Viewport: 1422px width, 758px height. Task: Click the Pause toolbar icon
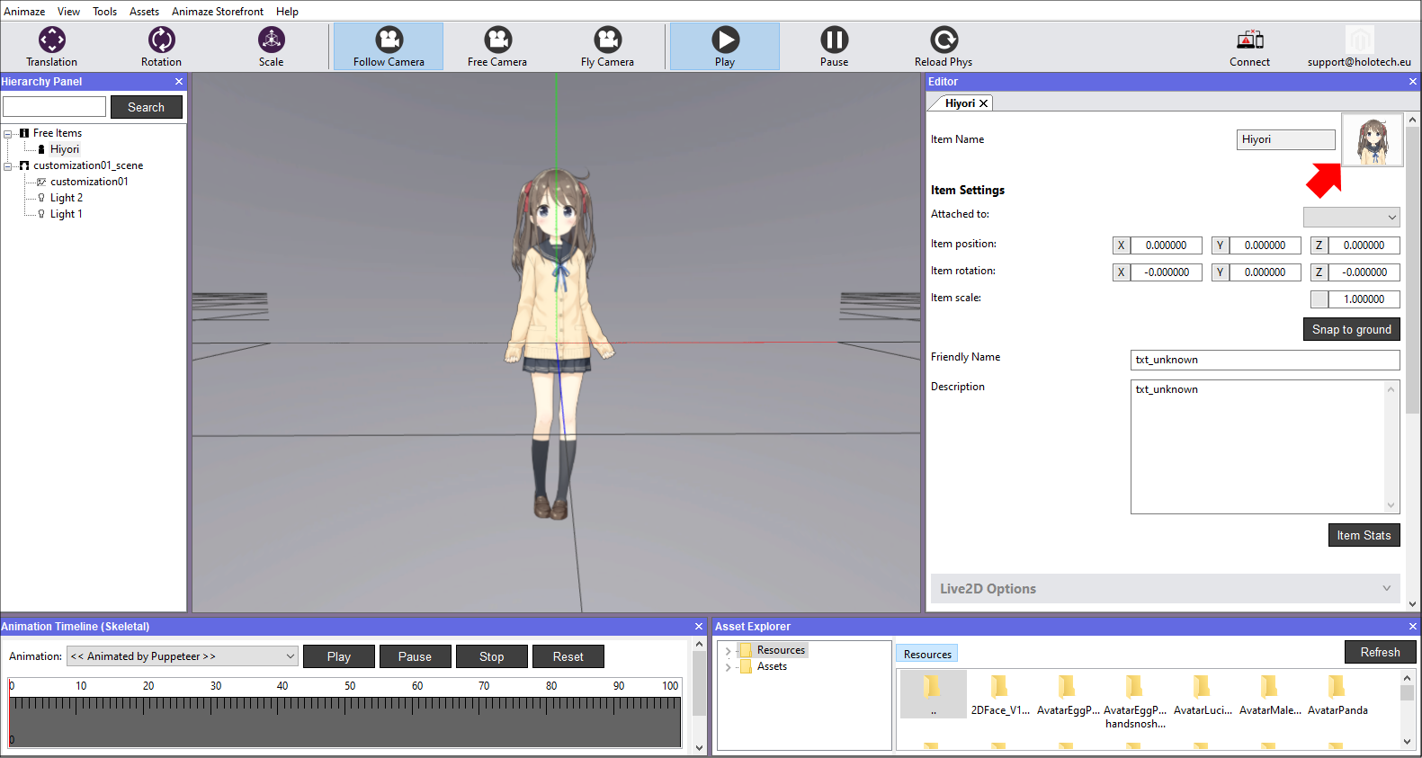[834, 47]
